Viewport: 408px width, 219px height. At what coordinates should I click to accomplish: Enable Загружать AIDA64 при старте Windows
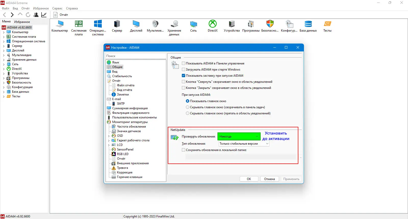click(x=183, y=70)
